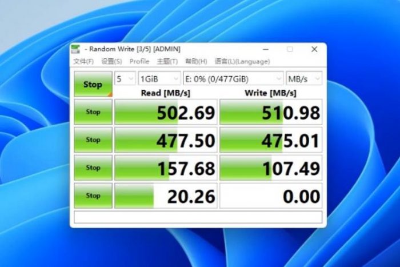Open the E: drive selection dropdown
The height and width of the screenshot is (267, 400).
(x=233, y=79)
